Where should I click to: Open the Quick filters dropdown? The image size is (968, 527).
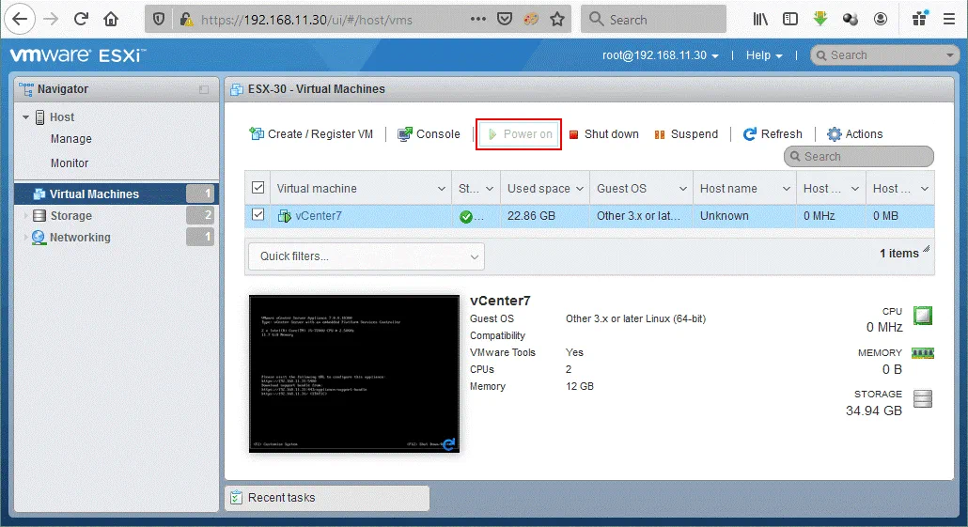tap(366, 256)
